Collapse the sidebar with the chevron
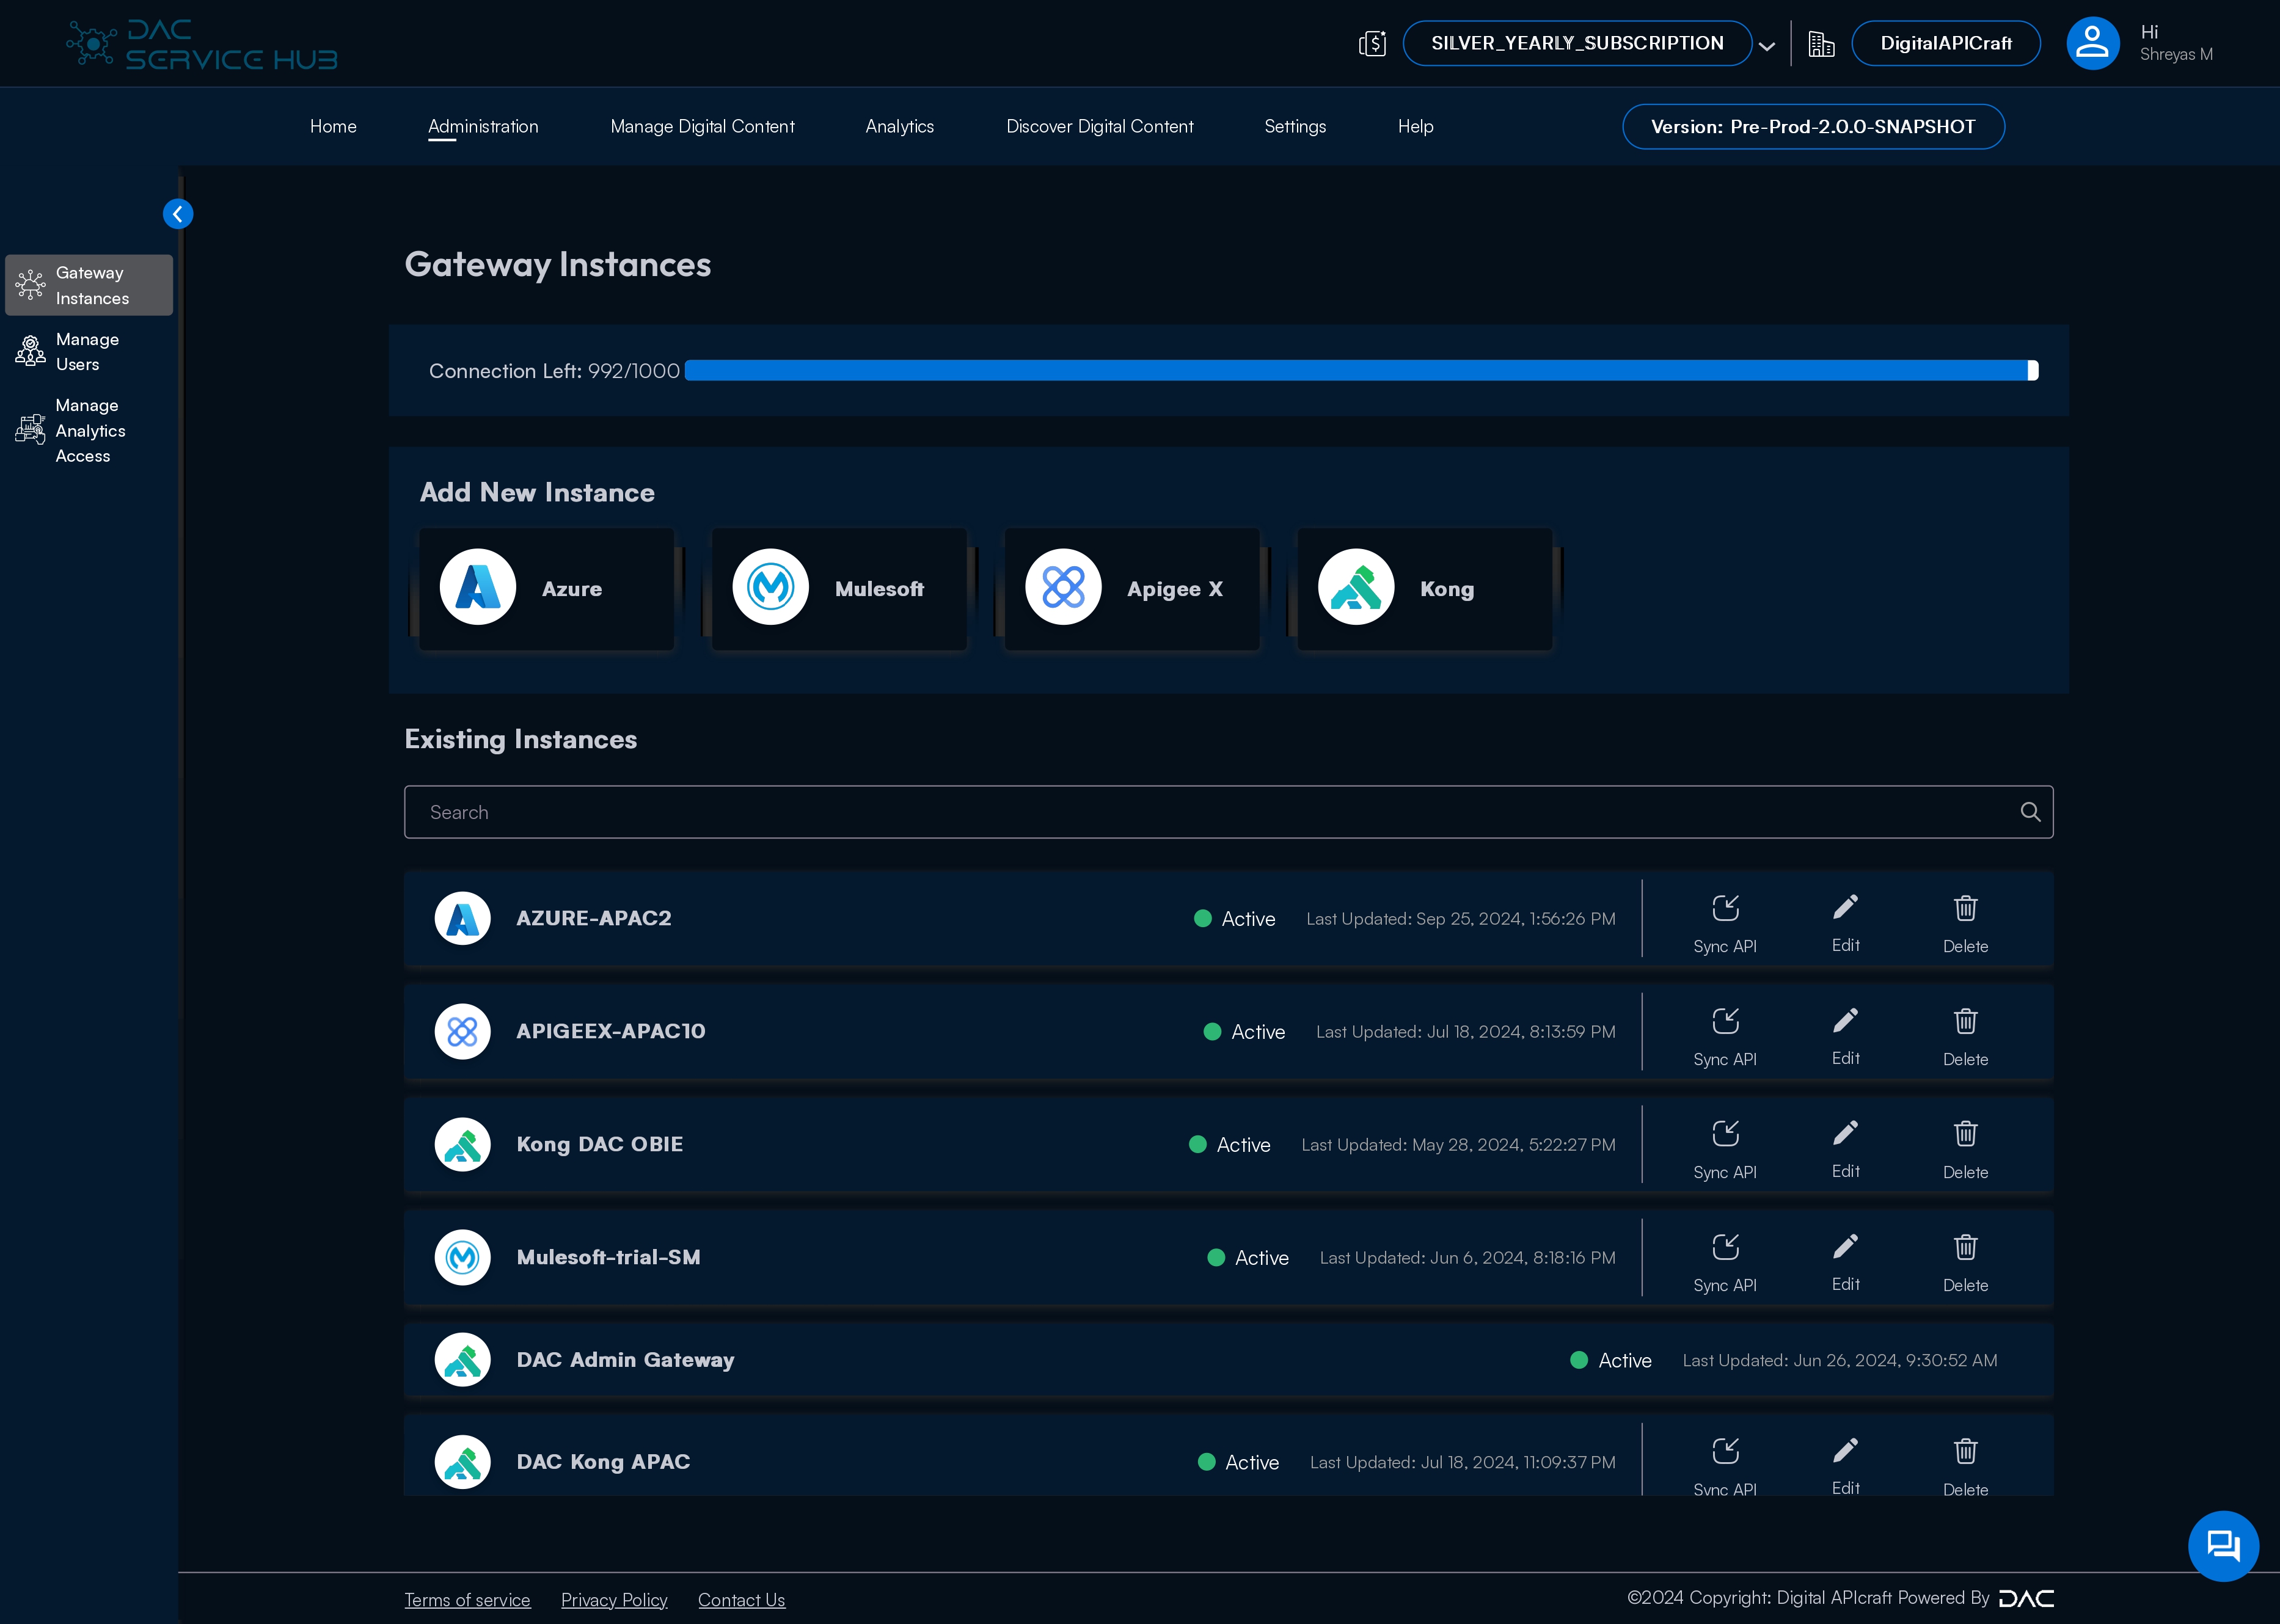2280x1624 pixels. pos(178,214)
